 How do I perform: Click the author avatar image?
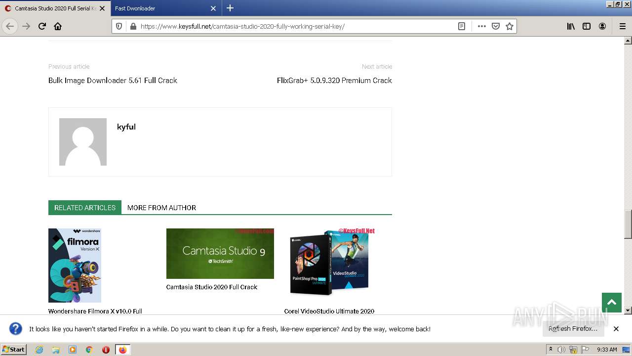tap(83, 142)
